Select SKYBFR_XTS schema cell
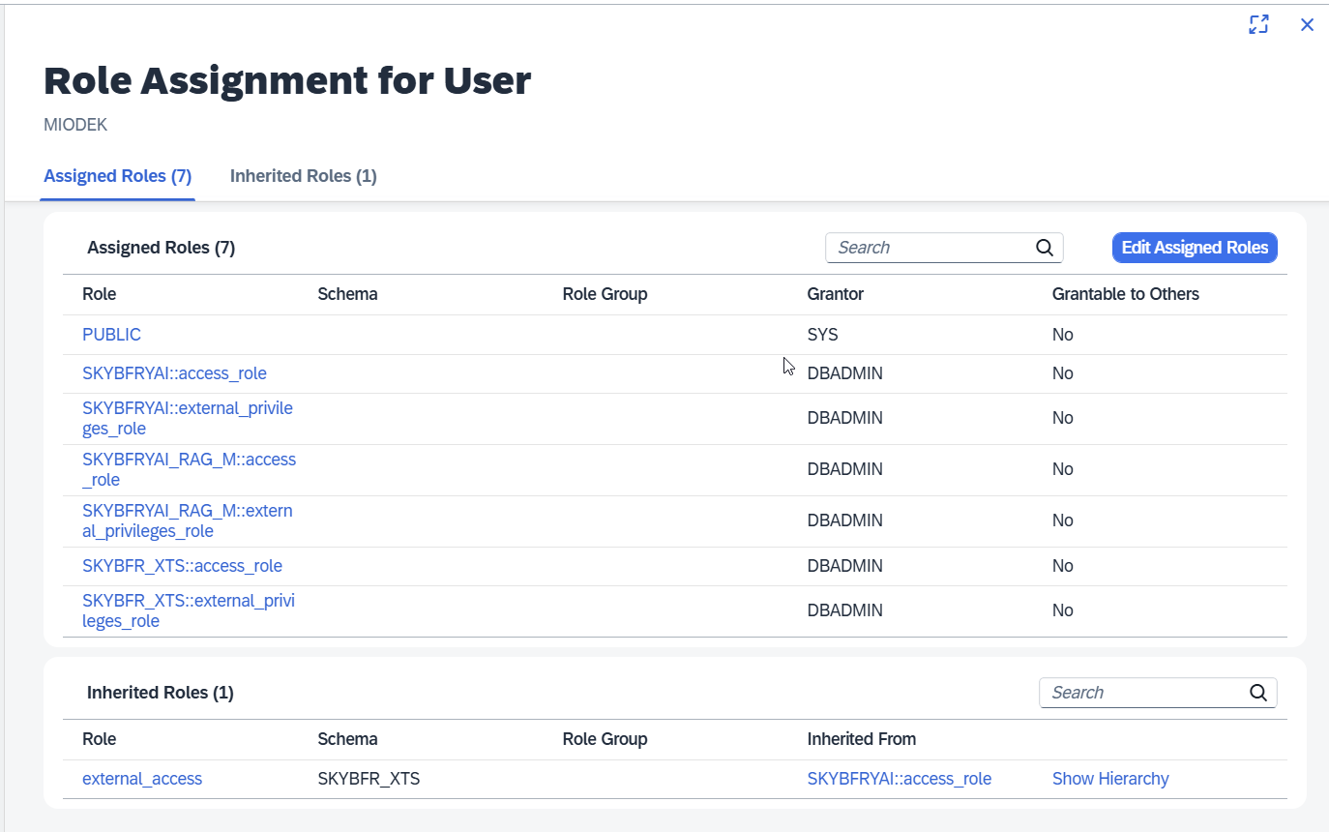 [x=369, y=779]
